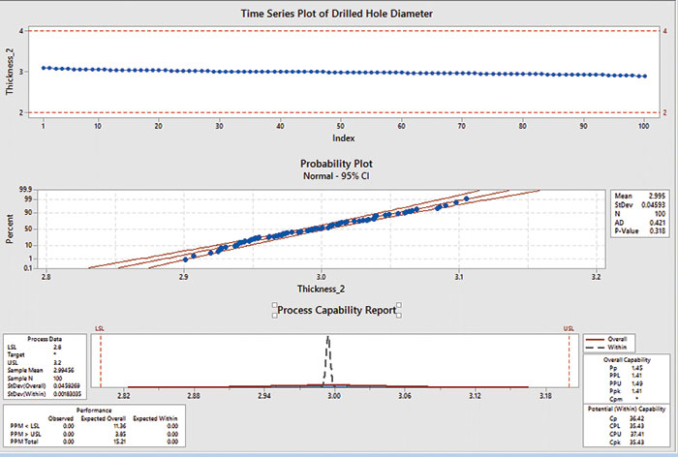Image resolution: width=678 pixels, height=457 pixels.
Task: Select the 'PPM < LSL' row label
Action: [x=24, y=426]
